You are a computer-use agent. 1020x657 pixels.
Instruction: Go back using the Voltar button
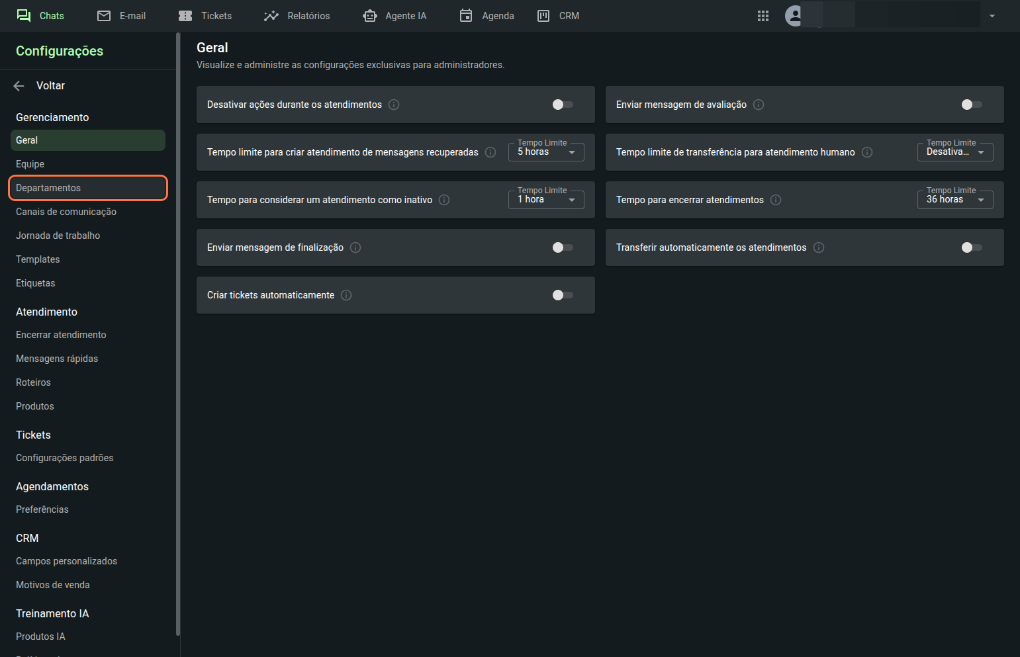(x=40, y=86)
